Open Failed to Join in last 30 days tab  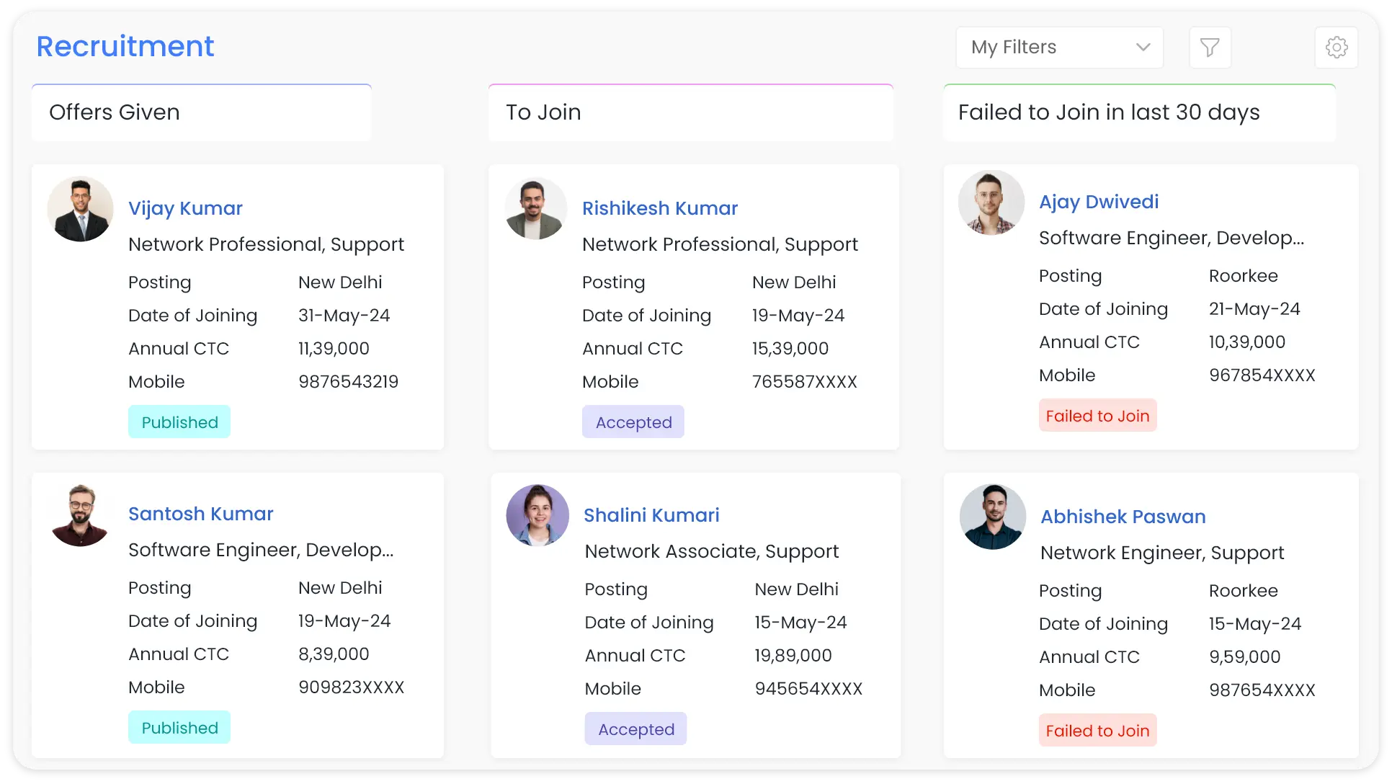pyautogui.click(x=1139, y=112)
